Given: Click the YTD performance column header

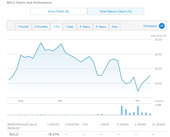Looking at the screenshot, I should click(85, 125).
